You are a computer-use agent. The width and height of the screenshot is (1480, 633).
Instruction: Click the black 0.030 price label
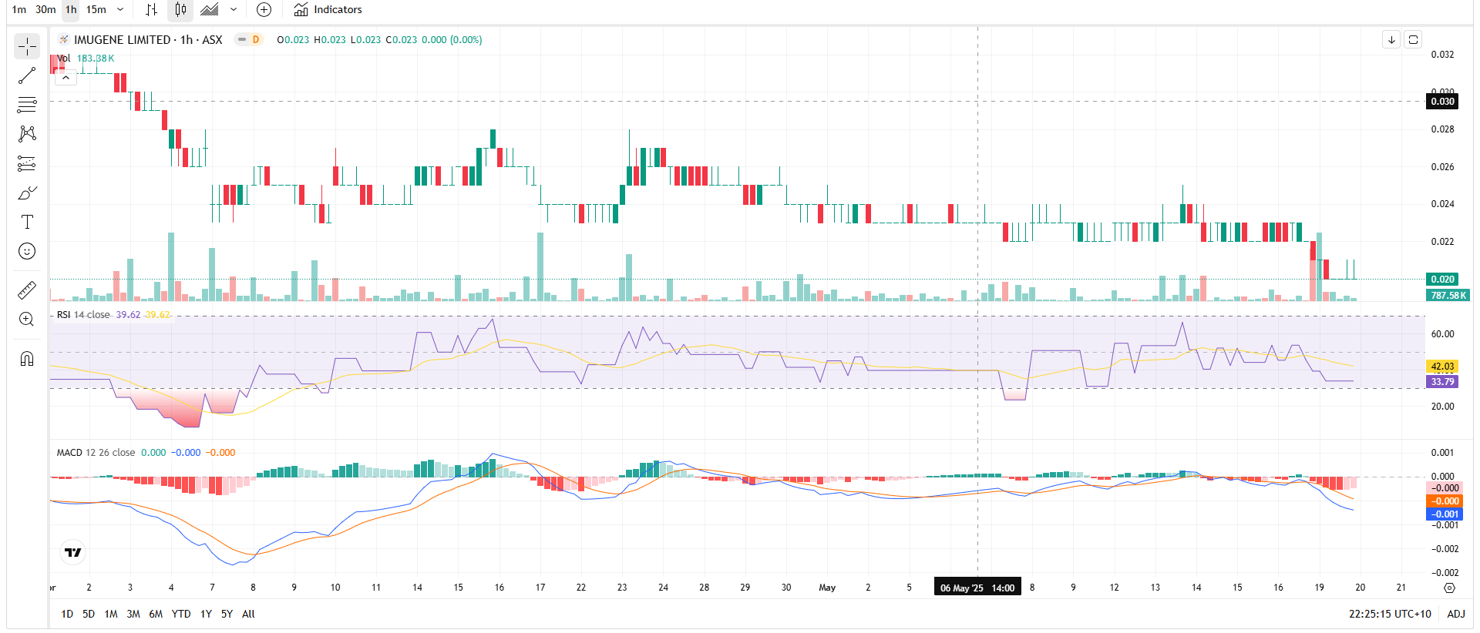(x=1442, y=101)
